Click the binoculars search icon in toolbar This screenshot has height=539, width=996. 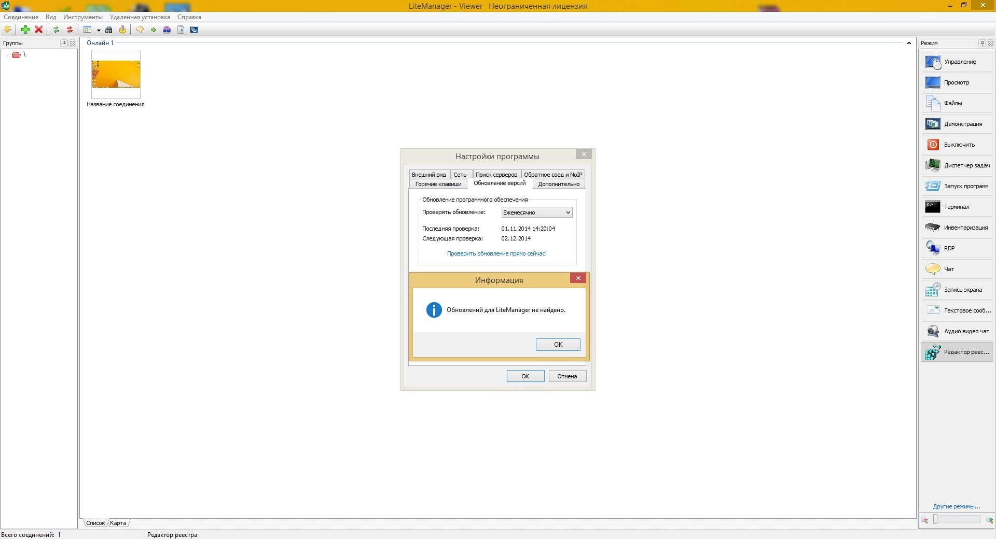point(109,30)
